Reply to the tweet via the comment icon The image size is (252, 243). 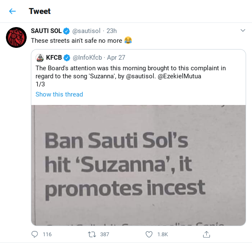[x=35, y=234]
